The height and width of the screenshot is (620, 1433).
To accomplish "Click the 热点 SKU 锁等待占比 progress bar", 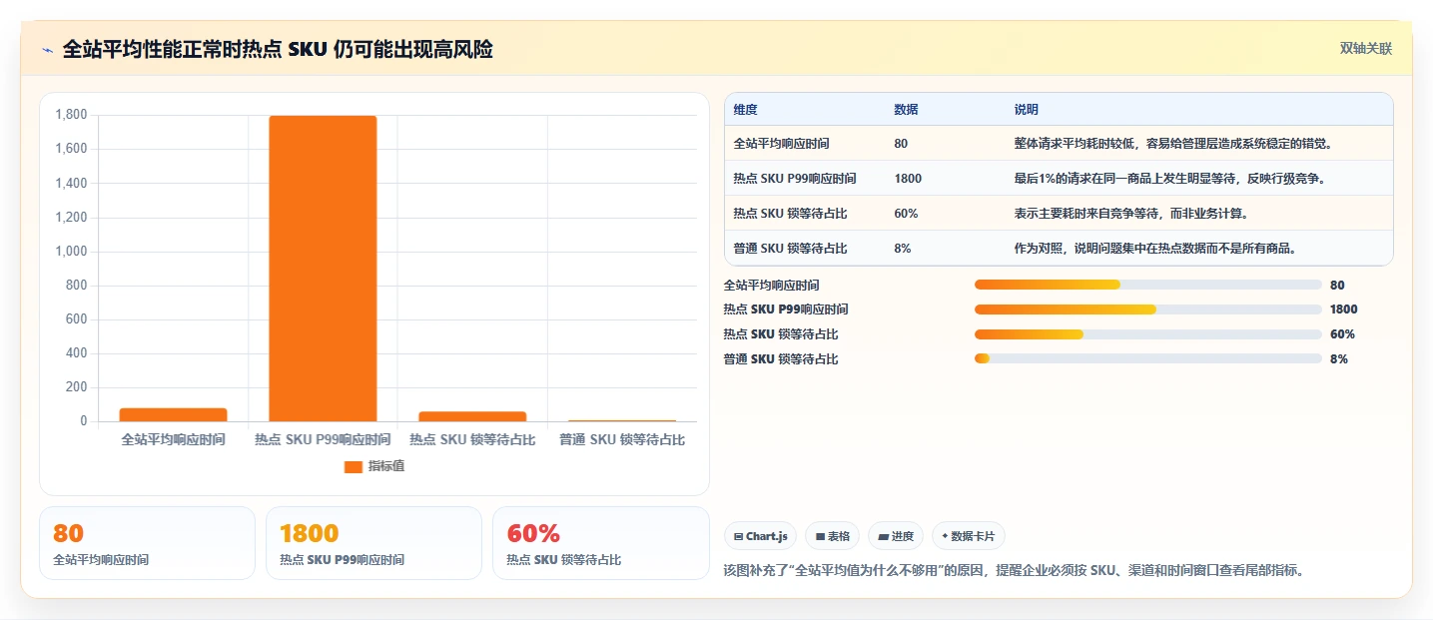I will coord(1148,334).
